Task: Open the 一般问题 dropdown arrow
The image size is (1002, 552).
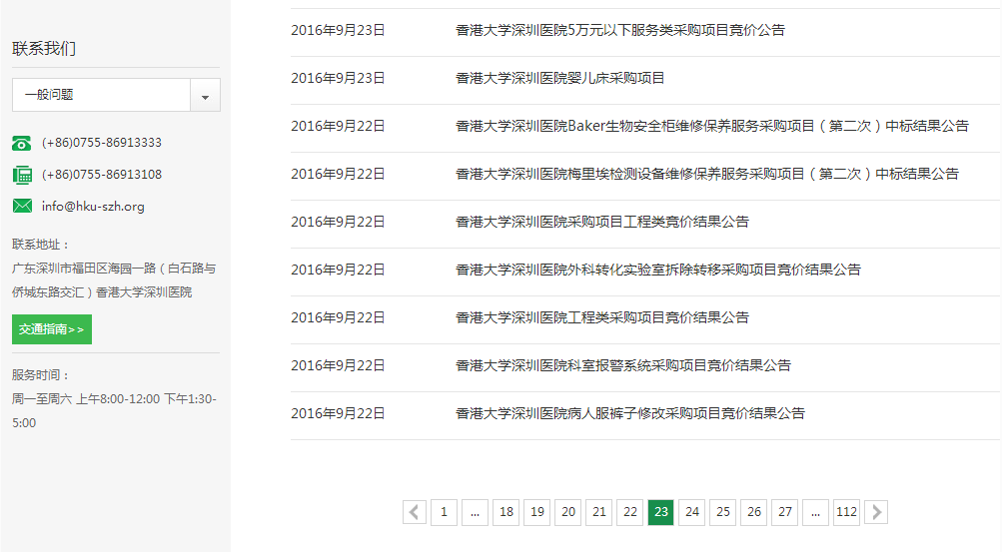Action: [x=205, y=96]
